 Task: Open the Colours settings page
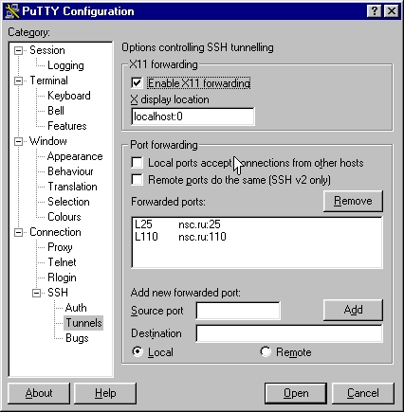point(64,217)
